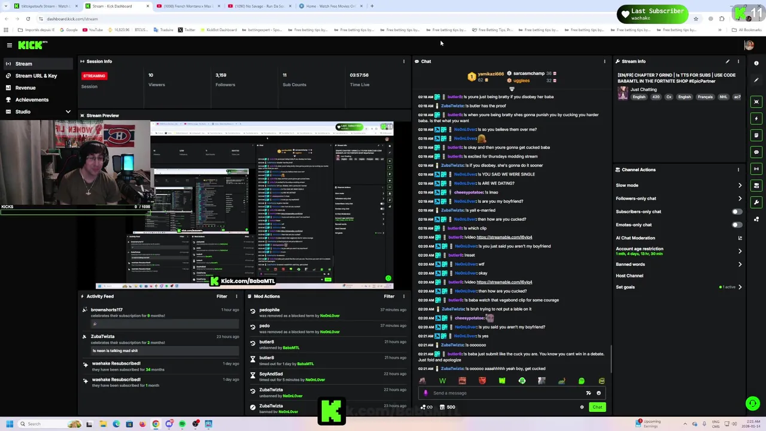Viewport: 766px width, 431px height.
Task: Switch to French Montana YouTube tab
Action: click(188, 6)
